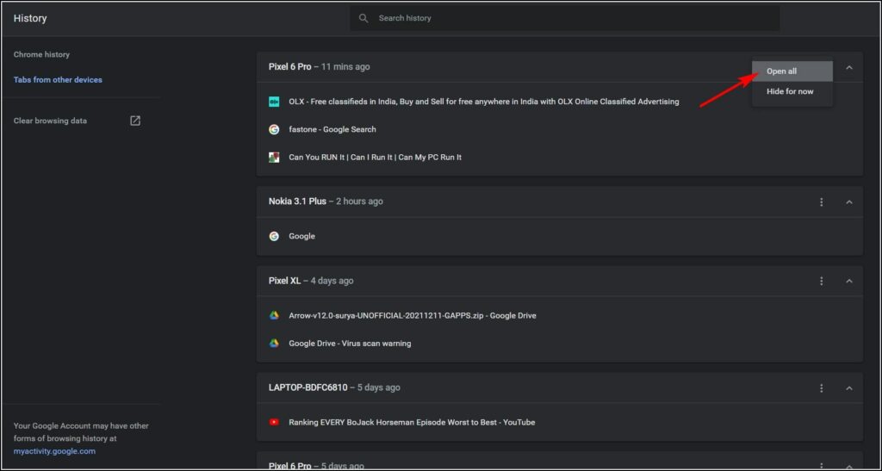Viewport: 882px width, 471px height.
Task: Click Google Drive icon for Arrow zip
Action: [x=274, y=315]
